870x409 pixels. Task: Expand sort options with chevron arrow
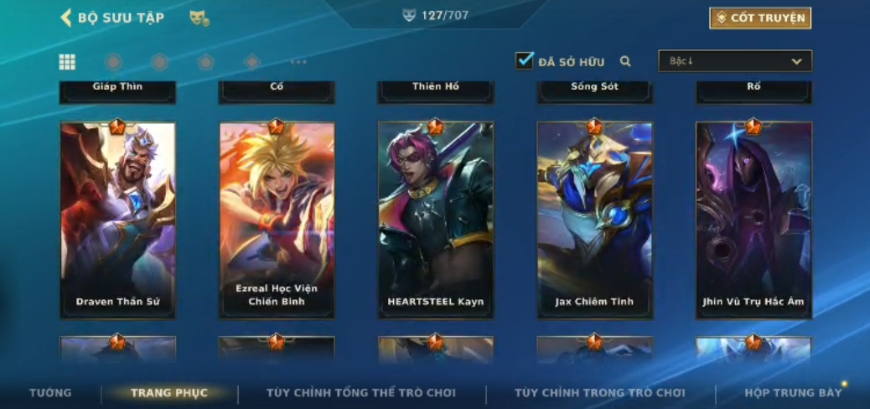click(x=797, y=61)
